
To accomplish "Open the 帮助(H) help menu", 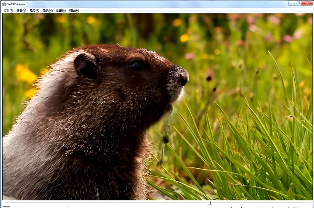I will pyautogui.click(x=74, y=11).
